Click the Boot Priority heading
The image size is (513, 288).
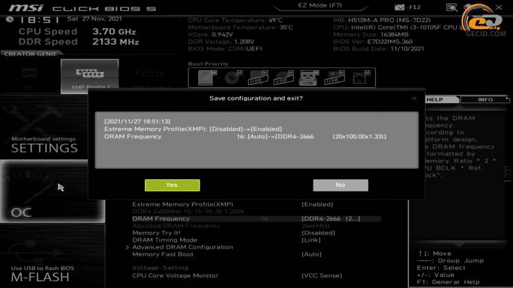click(208, 64)
